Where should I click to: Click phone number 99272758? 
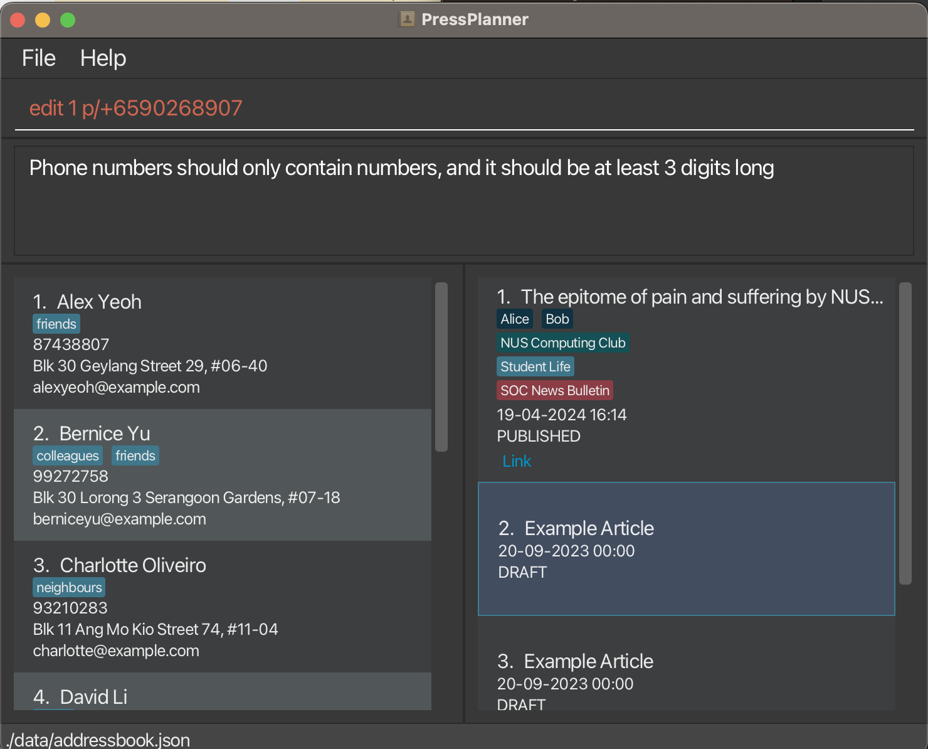coord(71,476)
